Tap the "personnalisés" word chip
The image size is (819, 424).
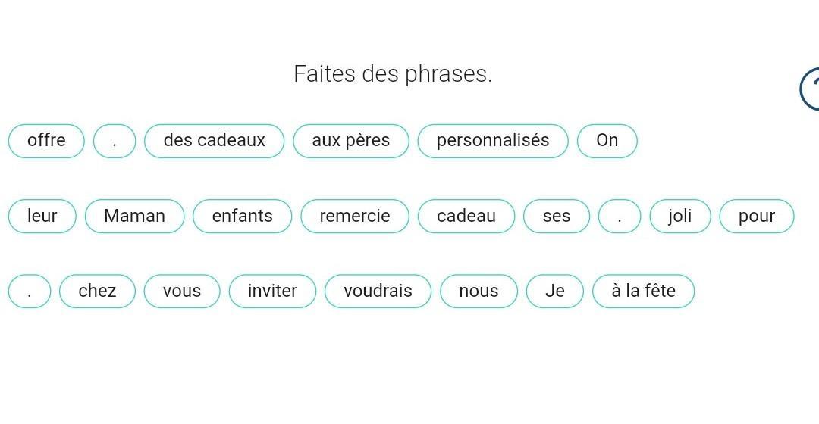pyautogui.click(x=492, y=141)
